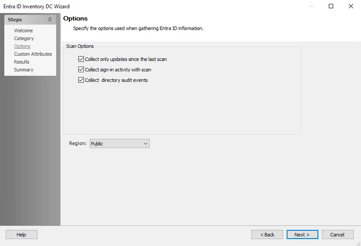The image size is (361, 246).
Task: Open the Region dropdown set to Public
Action: tap(120, 143)
